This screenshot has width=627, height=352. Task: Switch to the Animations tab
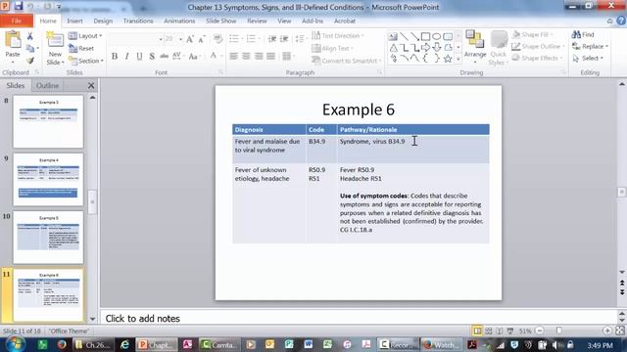[x=179, y=21]
